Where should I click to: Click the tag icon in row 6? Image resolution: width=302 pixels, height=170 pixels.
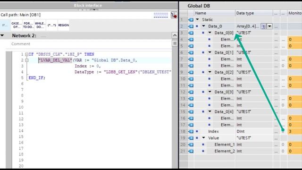click(191, 52)
